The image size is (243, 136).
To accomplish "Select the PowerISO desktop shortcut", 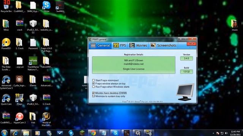I will click(6, 44).
